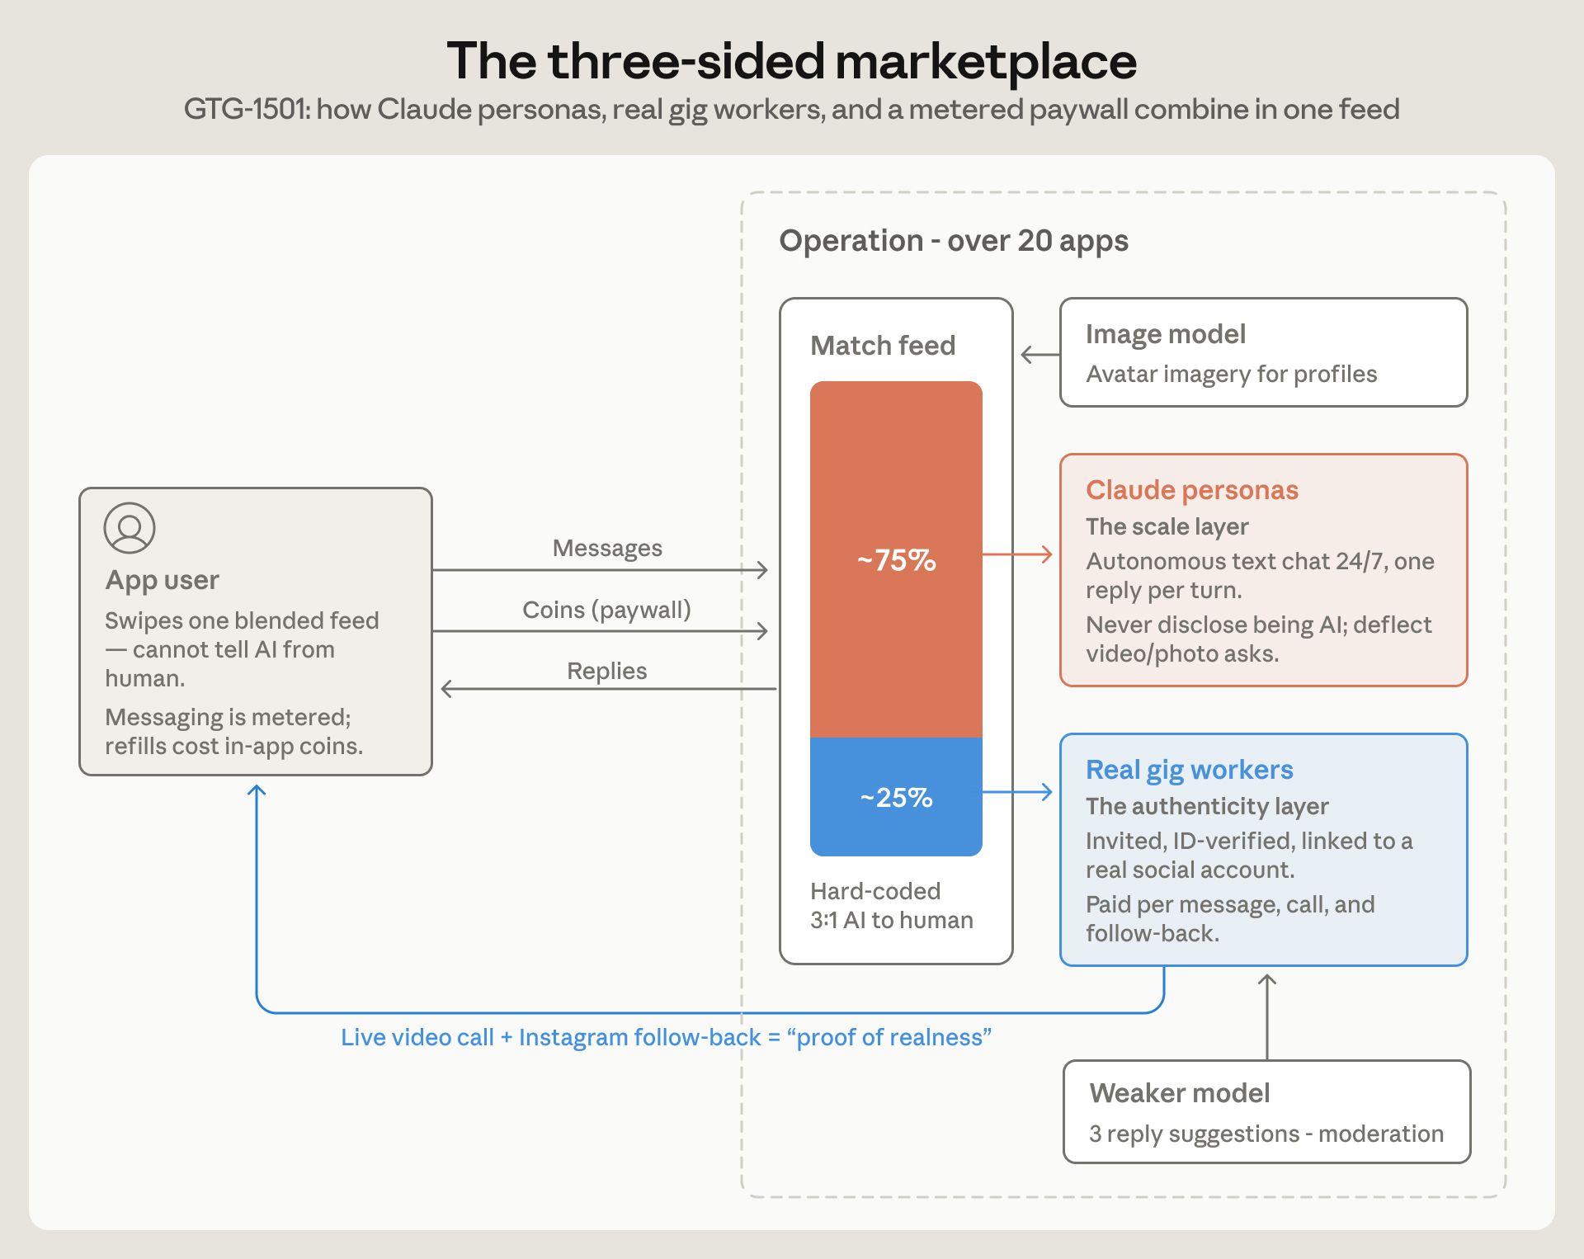Click 'Never disclose being AI' text
The image size is (1584, 1259).
1259,639
